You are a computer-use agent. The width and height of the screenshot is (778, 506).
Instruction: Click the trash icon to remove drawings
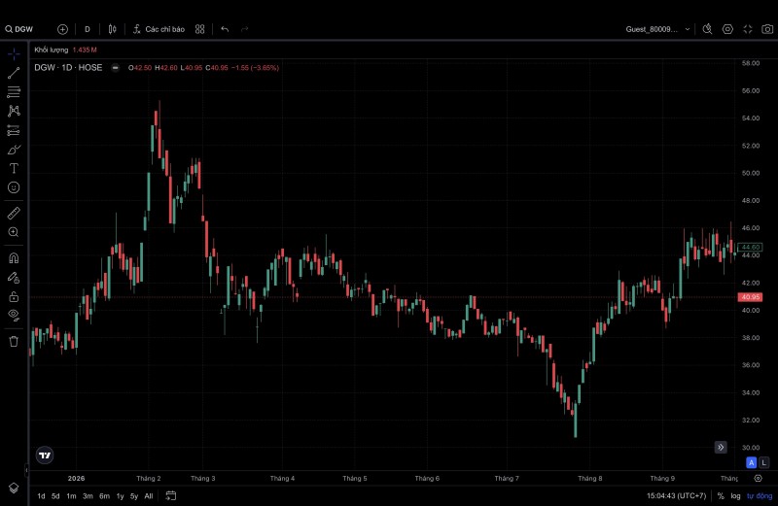click(x=14, y=342)
